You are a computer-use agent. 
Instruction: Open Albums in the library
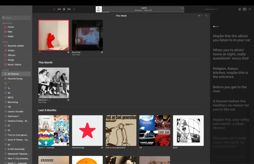[16, 55]
